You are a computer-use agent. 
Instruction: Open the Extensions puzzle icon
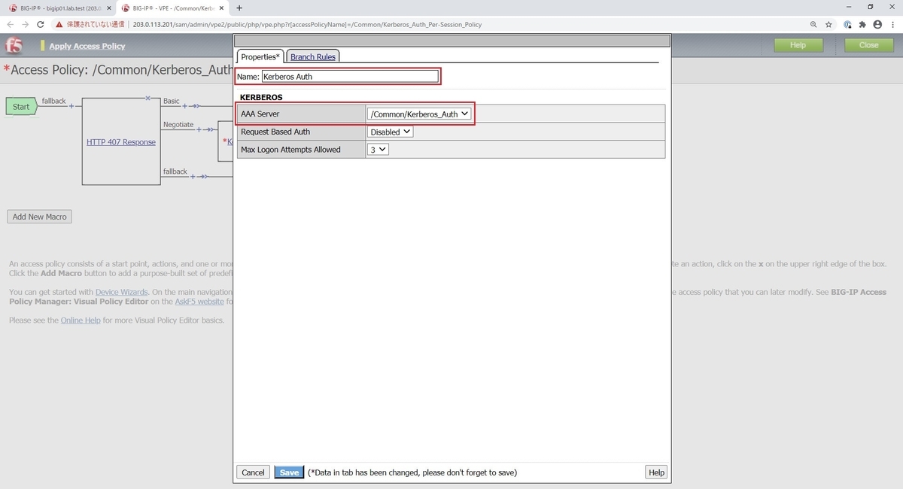click(x=862, y=24)
